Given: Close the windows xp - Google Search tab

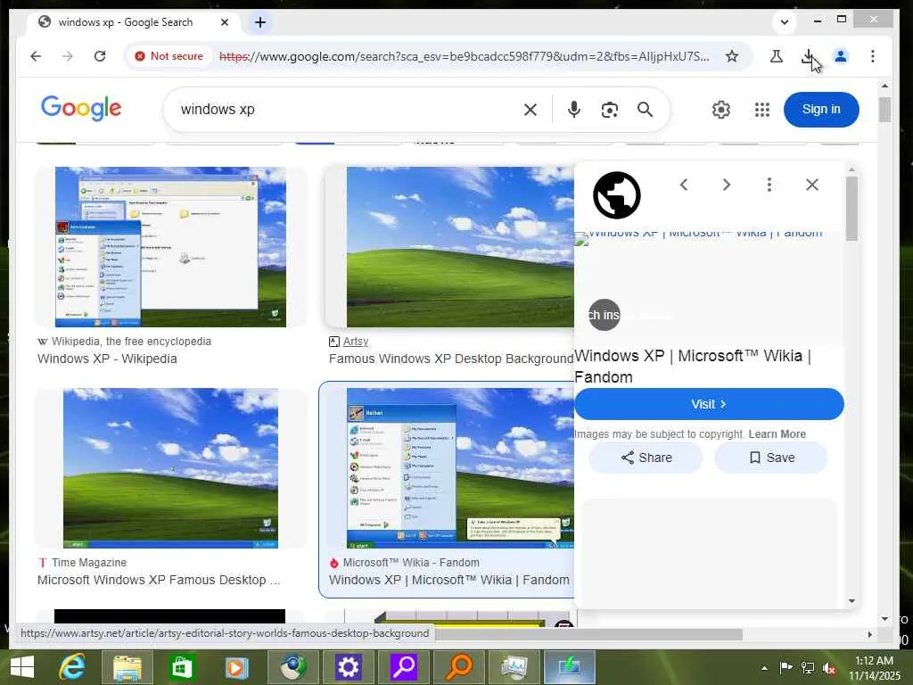Looking at the screenshot, I should point(224,22).
